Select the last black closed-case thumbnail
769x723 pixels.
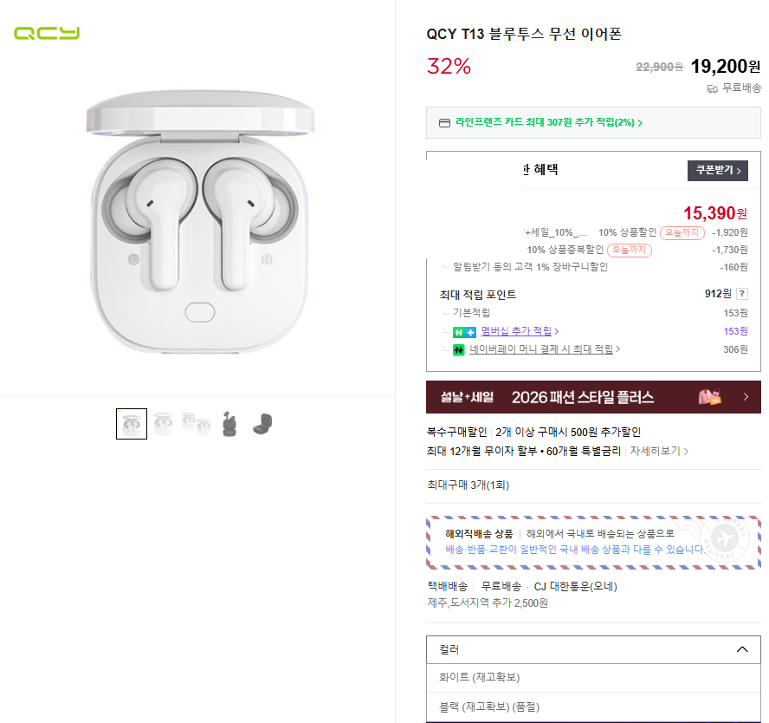(262, 424)
